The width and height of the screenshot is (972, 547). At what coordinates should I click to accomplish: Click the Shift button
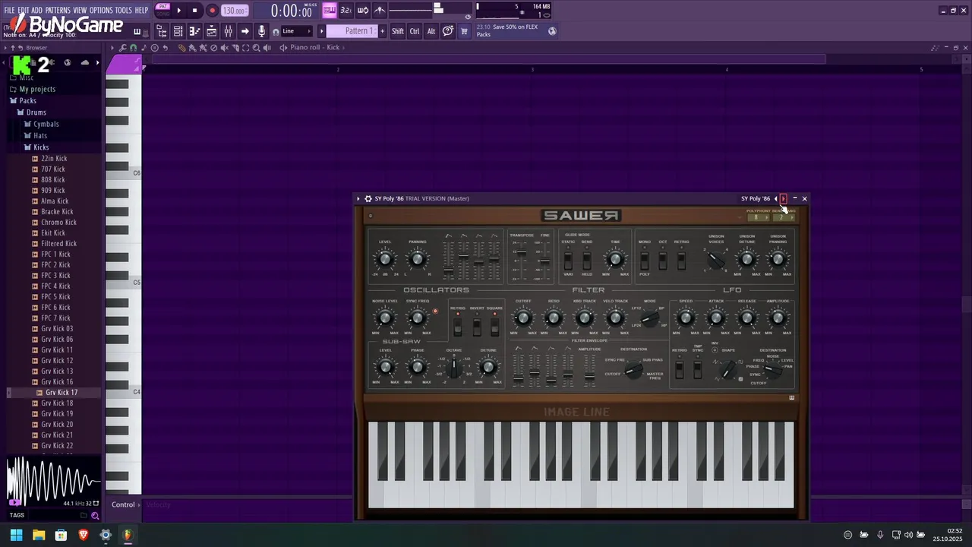click(397, 31)
